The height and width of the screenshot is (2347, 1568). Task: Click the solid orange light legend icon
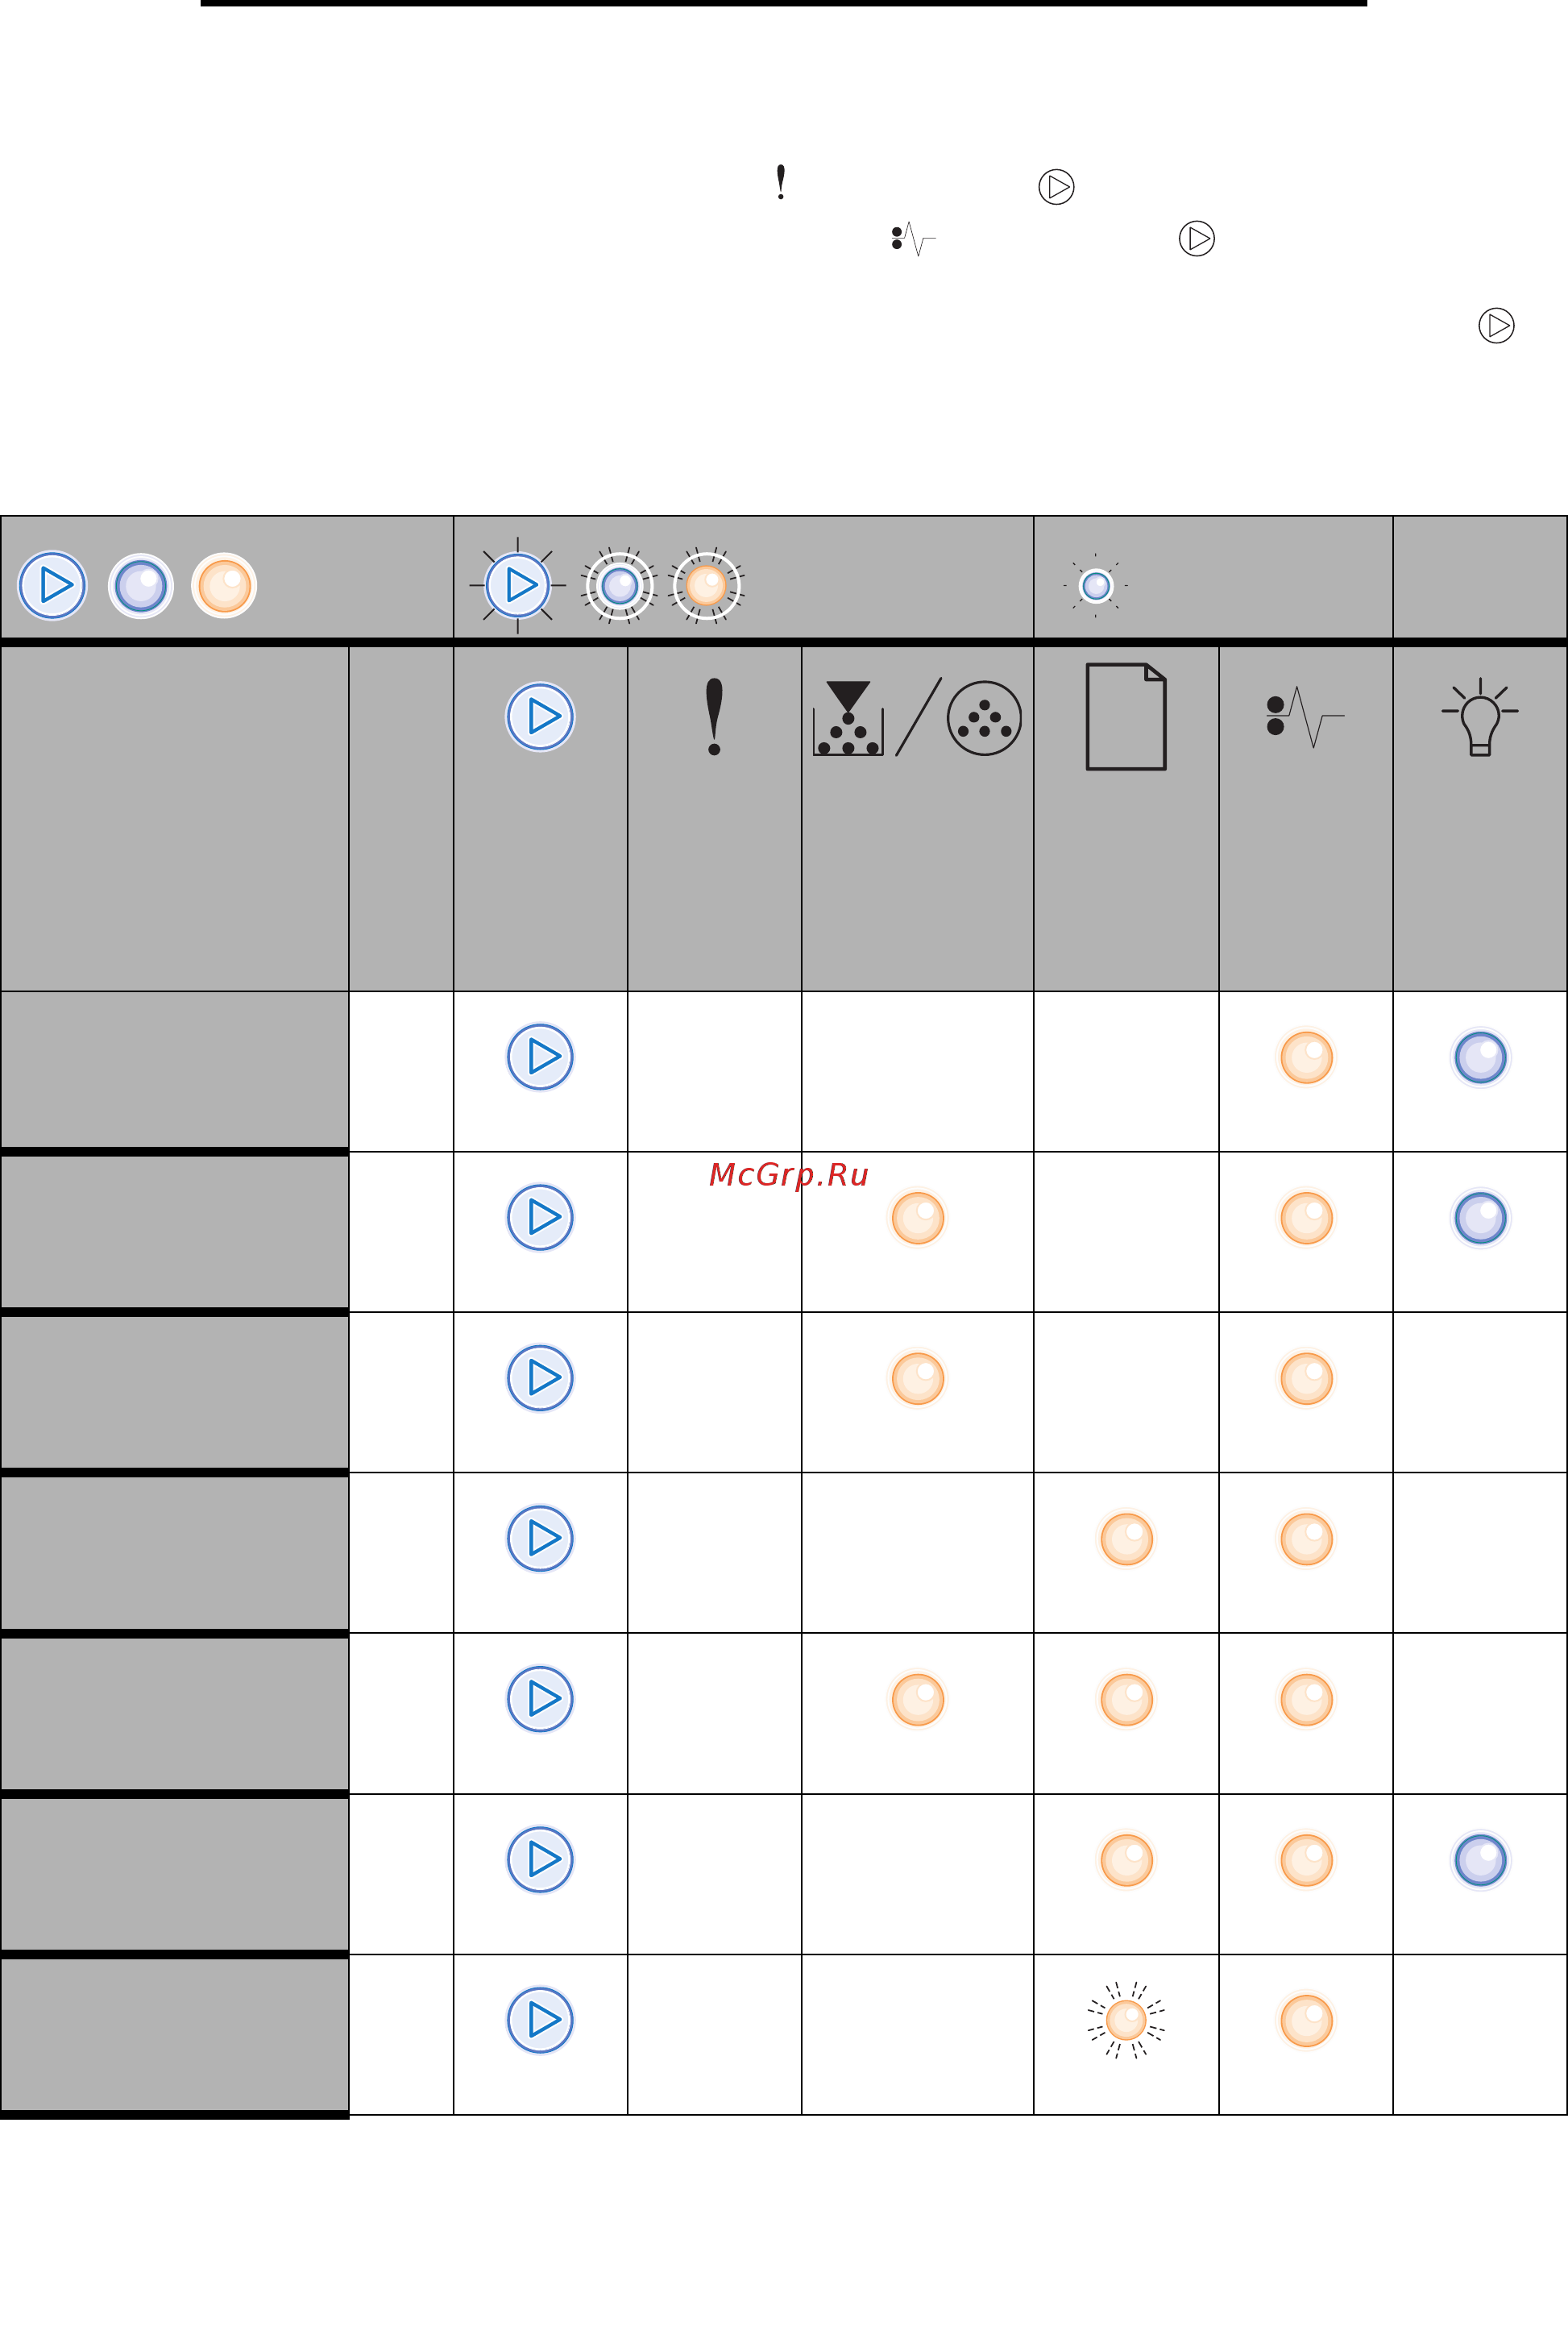[224, 585]
